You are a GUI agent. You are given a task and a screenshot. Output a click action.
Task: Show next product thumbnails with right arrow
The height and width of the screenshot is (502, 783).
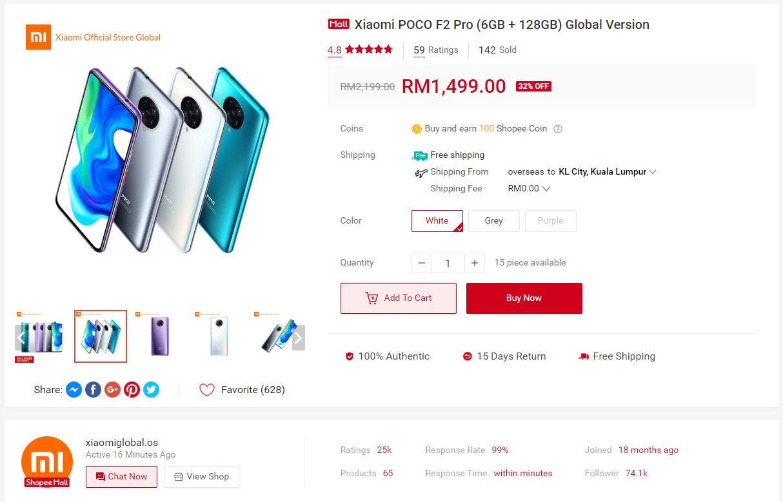tap(298, 337)
